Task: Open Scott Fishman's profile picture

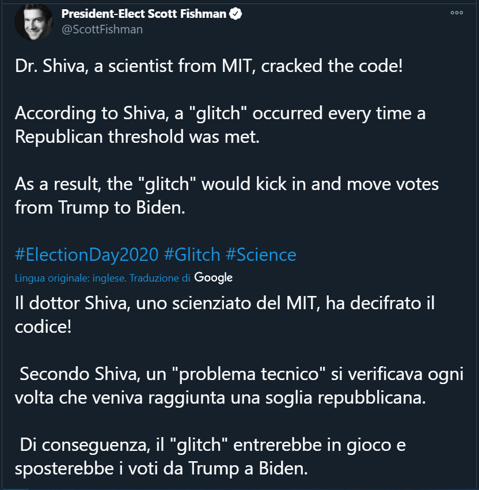Action: click(x=33, y=22)
